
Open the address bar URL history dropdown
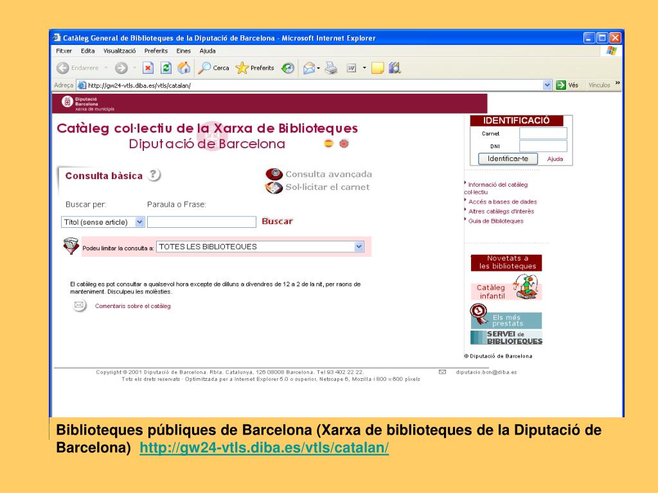pyautogui.click(x=547, y=85)
